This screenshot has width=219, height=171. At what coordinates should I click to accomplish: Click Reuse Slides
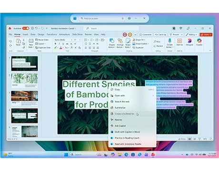(42, 40)
